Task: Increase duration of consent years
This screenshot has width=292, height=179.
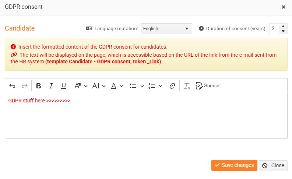Action: point(283,26)
